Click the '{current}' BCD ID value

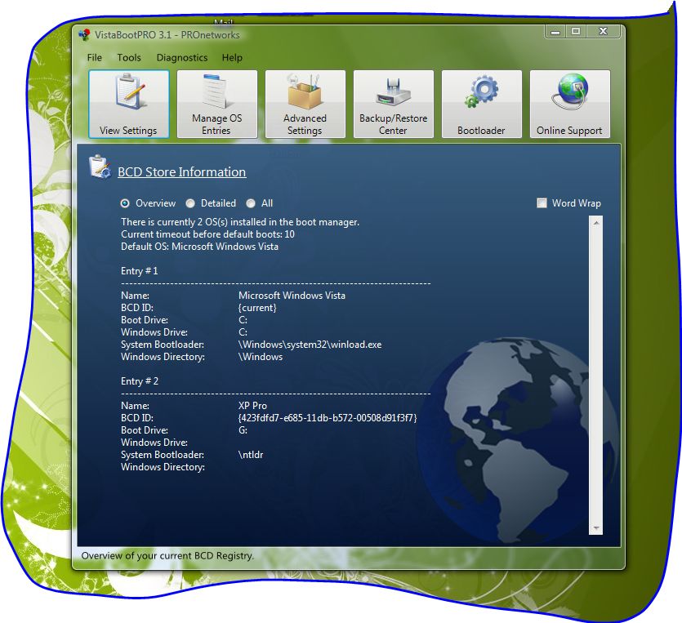click(257, 308)
